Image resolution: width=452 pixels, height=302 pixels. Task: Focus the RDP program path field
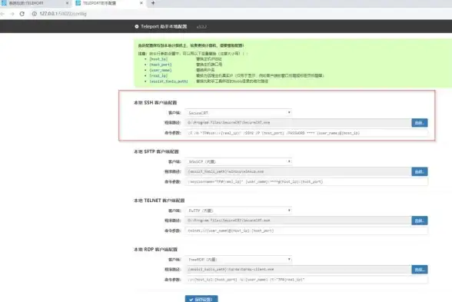click(x=298, y=270)
